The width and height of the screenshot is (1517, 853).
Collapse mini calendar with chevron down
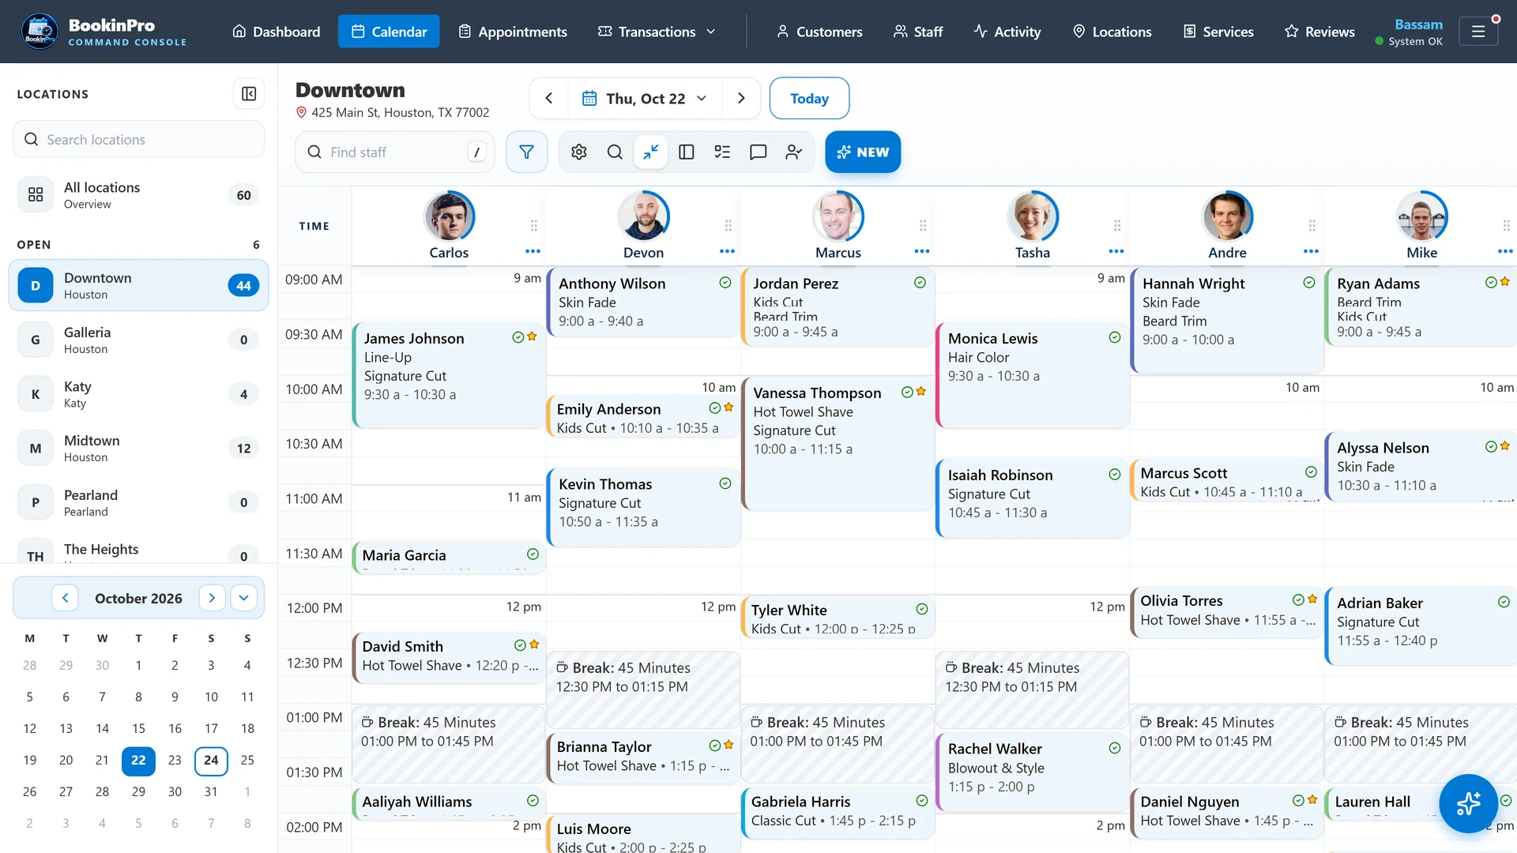tap(244, 598)
